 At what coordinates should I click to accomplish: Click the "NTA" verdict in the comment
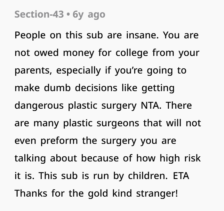point(151,105)
